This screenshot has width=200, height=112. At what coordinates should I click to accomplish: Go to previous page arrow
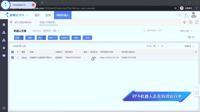(x=171, y=46)
